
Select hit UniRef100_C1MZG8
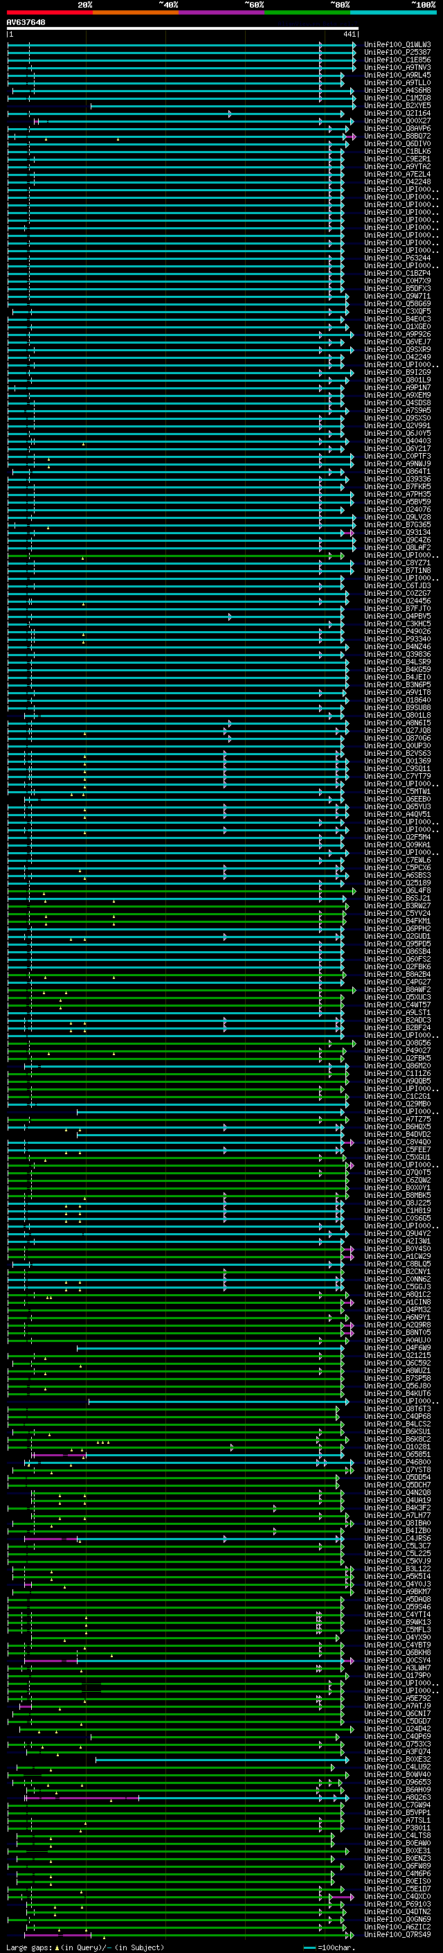coord(397,98)
